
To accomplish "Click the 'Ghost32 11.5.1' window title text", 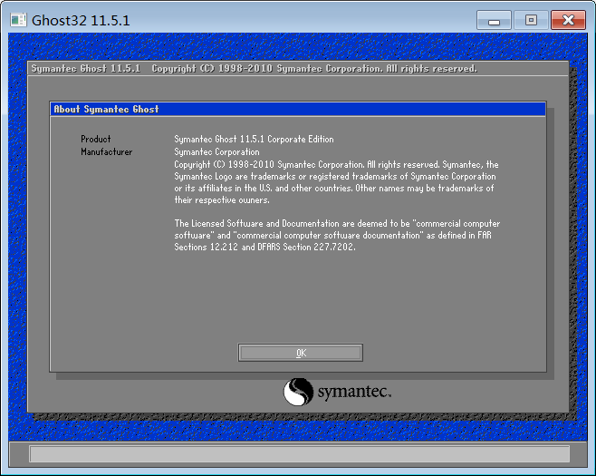I will pos(81,21).
